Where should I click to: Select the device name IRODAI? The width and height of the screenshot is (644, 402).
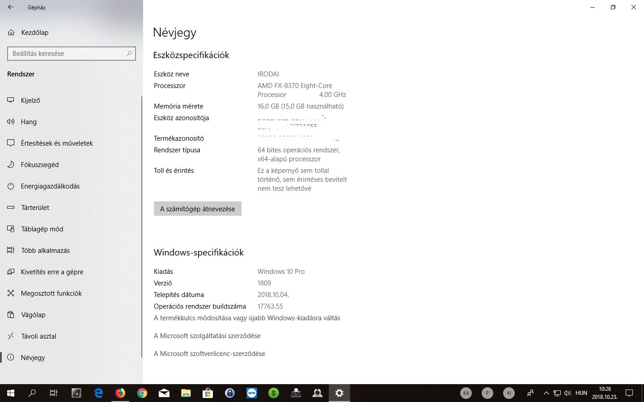tap(268, 74)
